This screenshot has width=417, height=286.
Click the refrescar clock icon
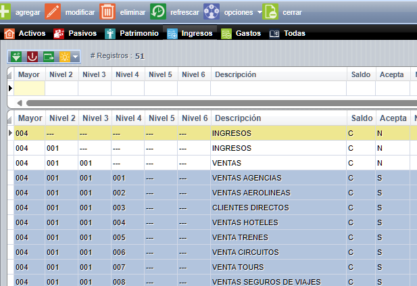pos(158,11)
